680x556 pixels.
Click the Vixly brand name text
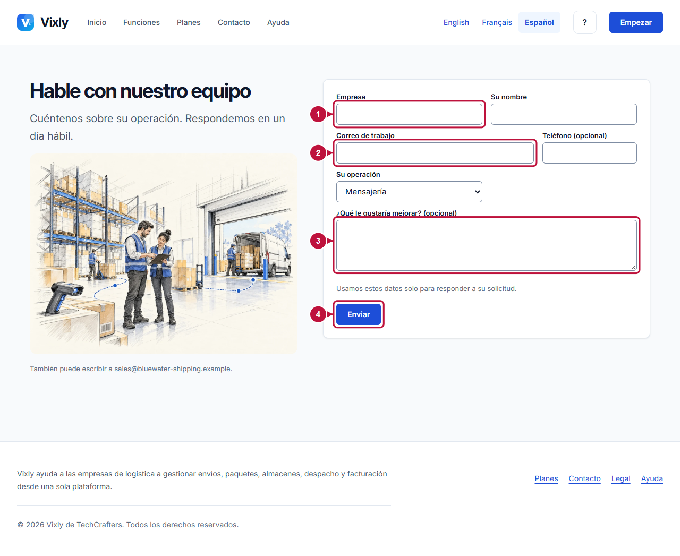tap(54, 22)
